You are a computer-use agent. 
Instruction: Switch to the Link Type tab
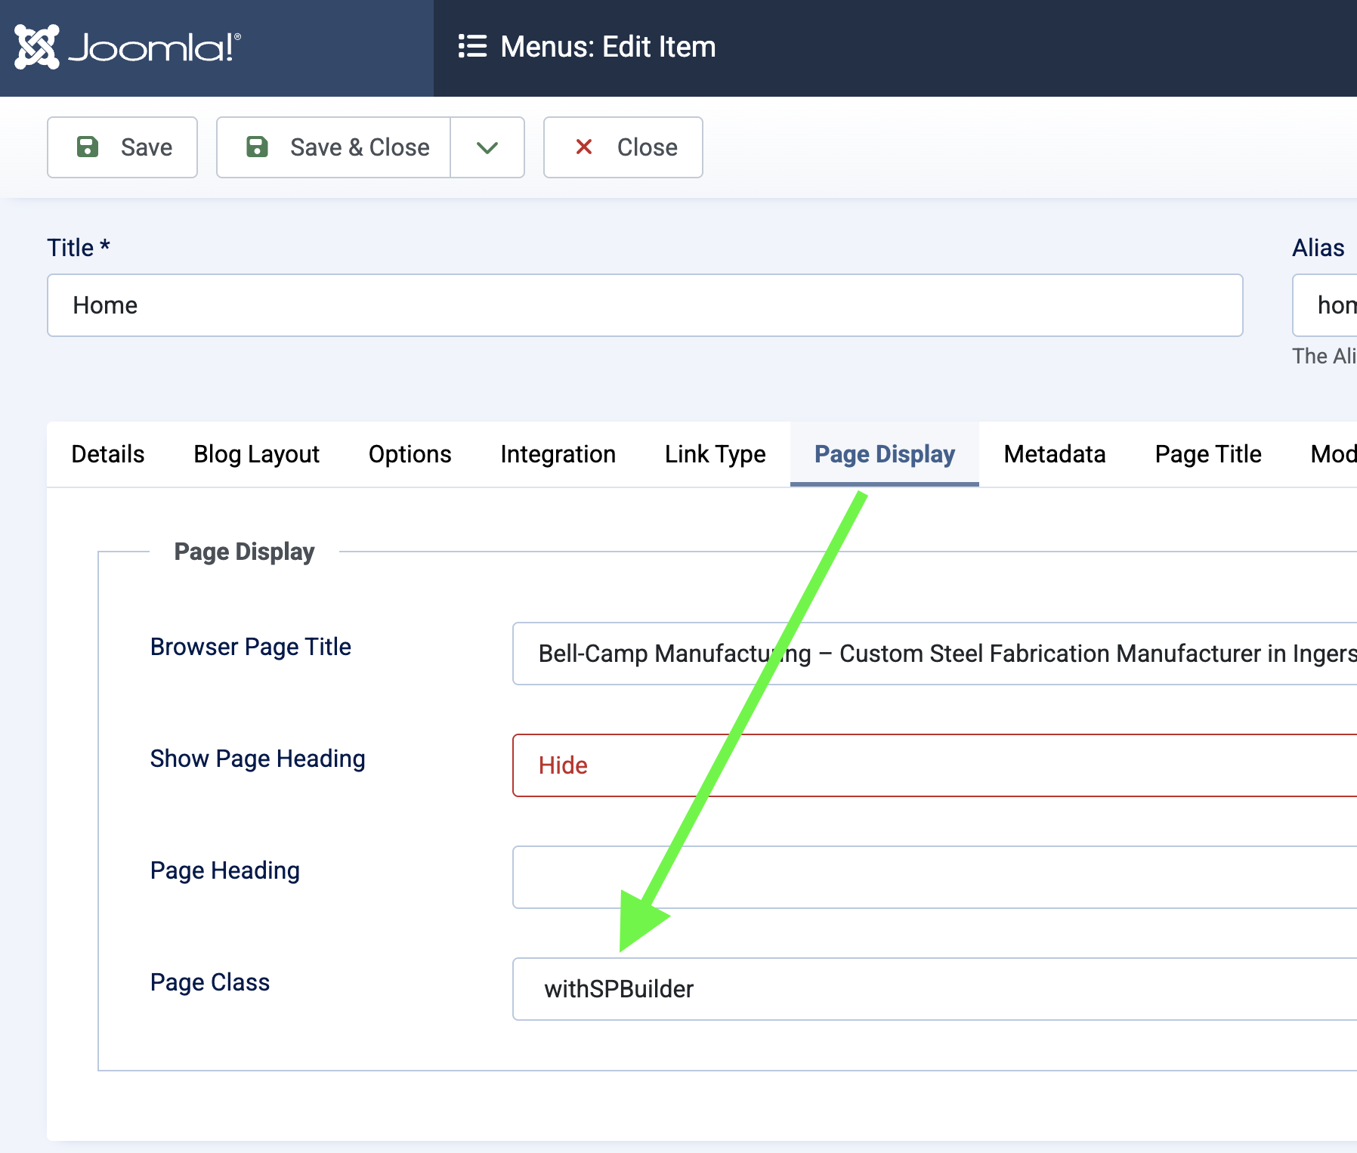(715, 454)
